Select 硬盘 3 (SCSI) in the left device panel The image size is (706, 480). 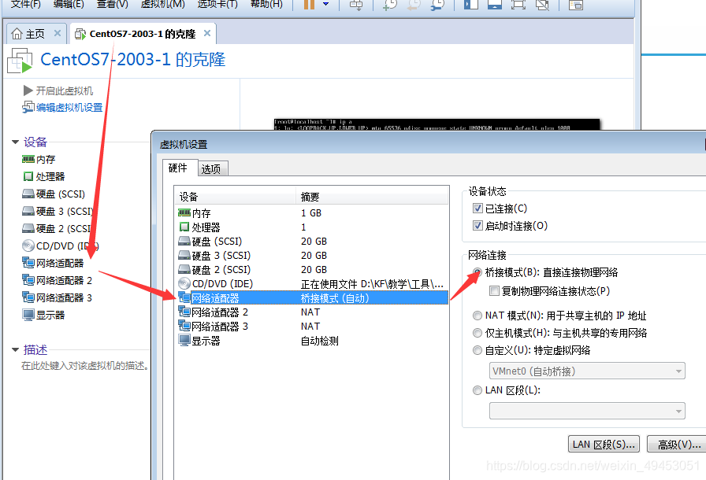pyautogui.click(x=58, y=211)
